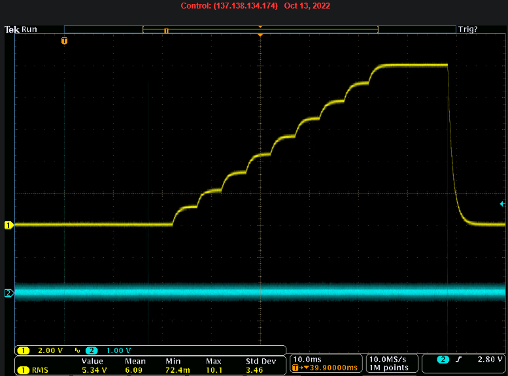Click the cyan channel 2 badge showing 1.00 V
Viewport: 508px width, 376px height.
tap(90, 350)
